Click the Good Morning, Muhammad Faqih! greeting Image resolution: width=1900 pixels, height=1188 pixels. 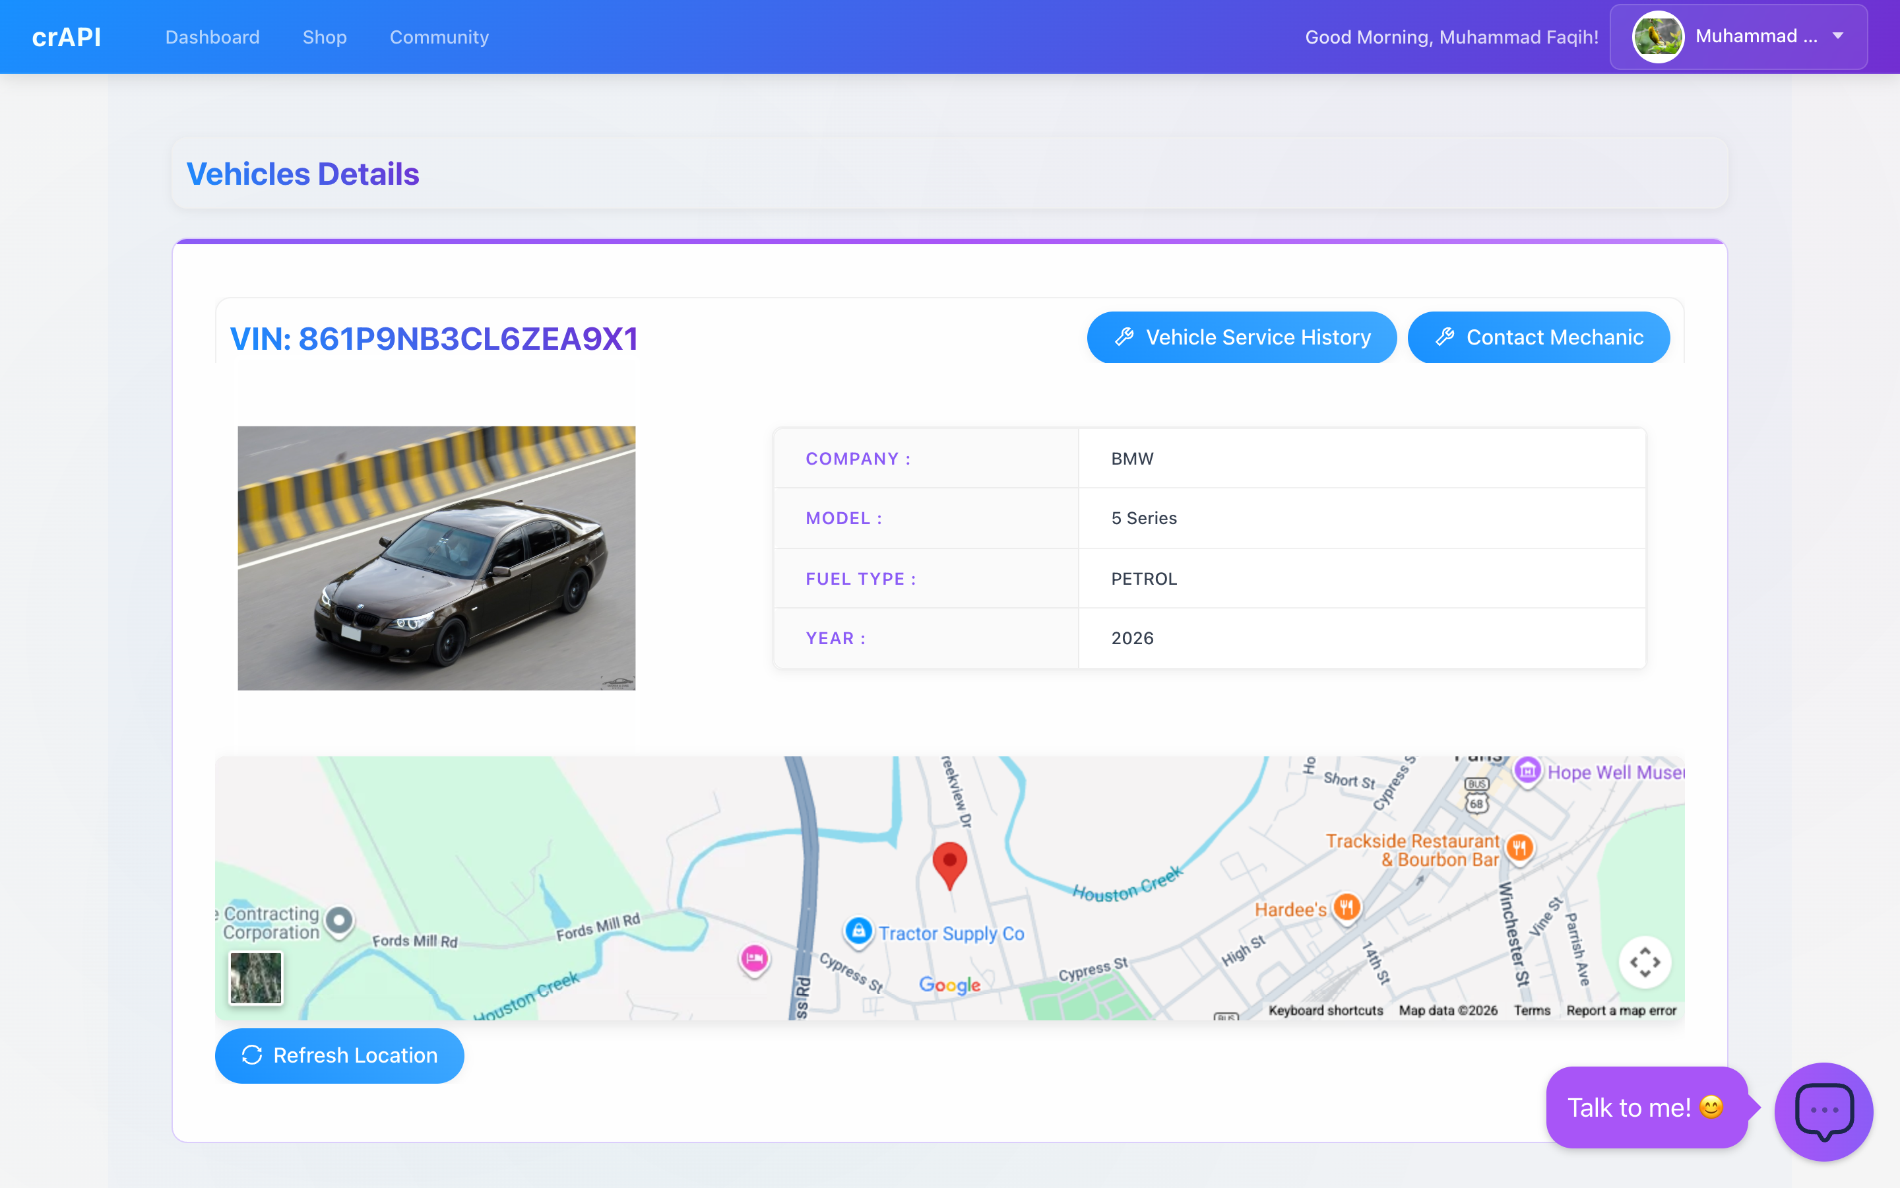coord(1451,37)
